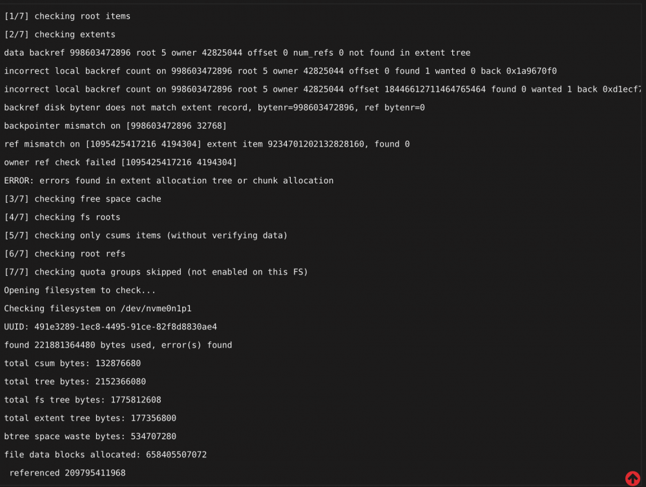This screenshot has width=646, height=487.
Task: Click the '[2/7] checking extents' line
Action: [x=59, y=35]
